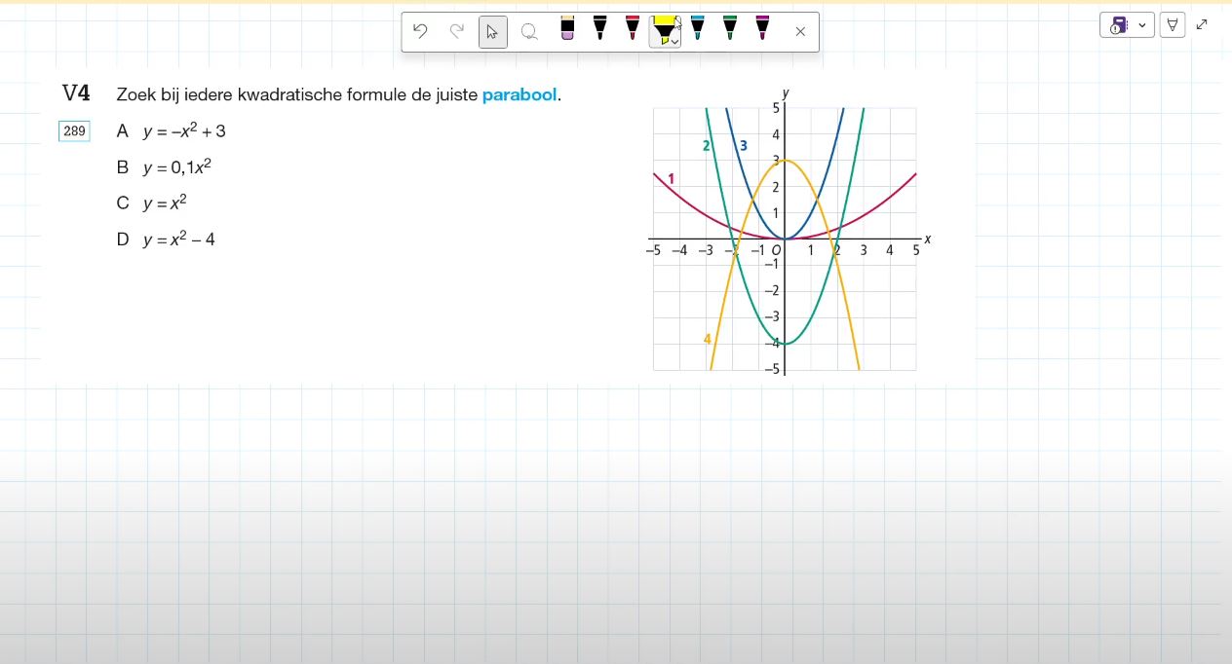The width and height of the screenshot is (1232, 664).
Task: Click the green label 2 on the graph
Action: pos(706,146)
